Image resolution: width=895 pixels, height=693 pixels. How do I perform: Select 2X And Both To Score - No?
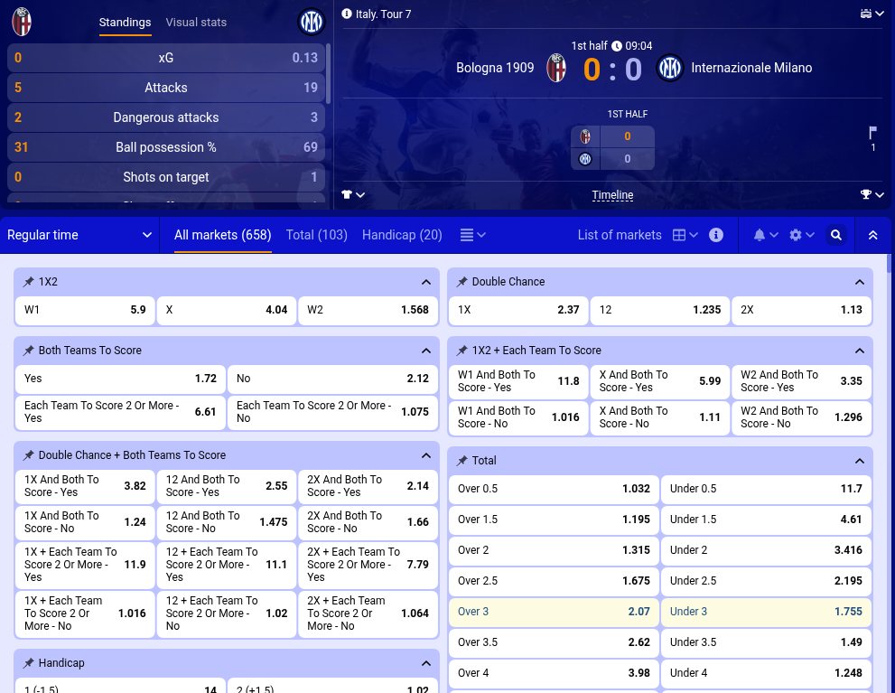[x=368, y=521]
